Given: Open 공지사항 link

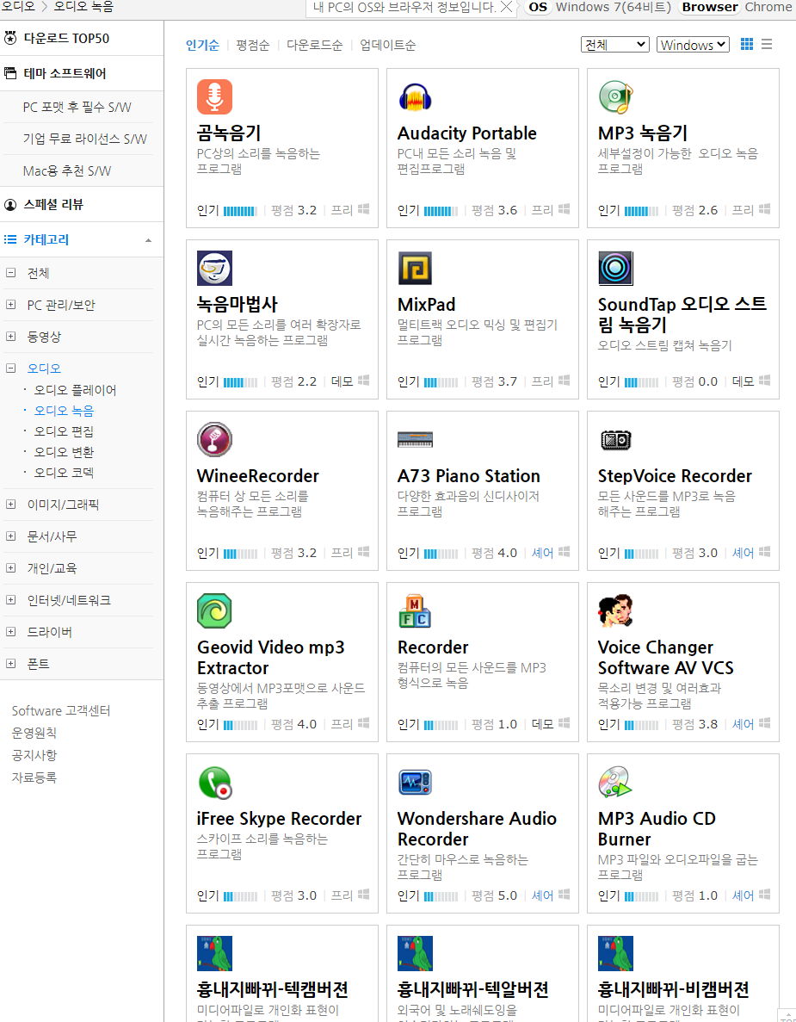Looking at the screenshot, I should (x=34, y=755).
